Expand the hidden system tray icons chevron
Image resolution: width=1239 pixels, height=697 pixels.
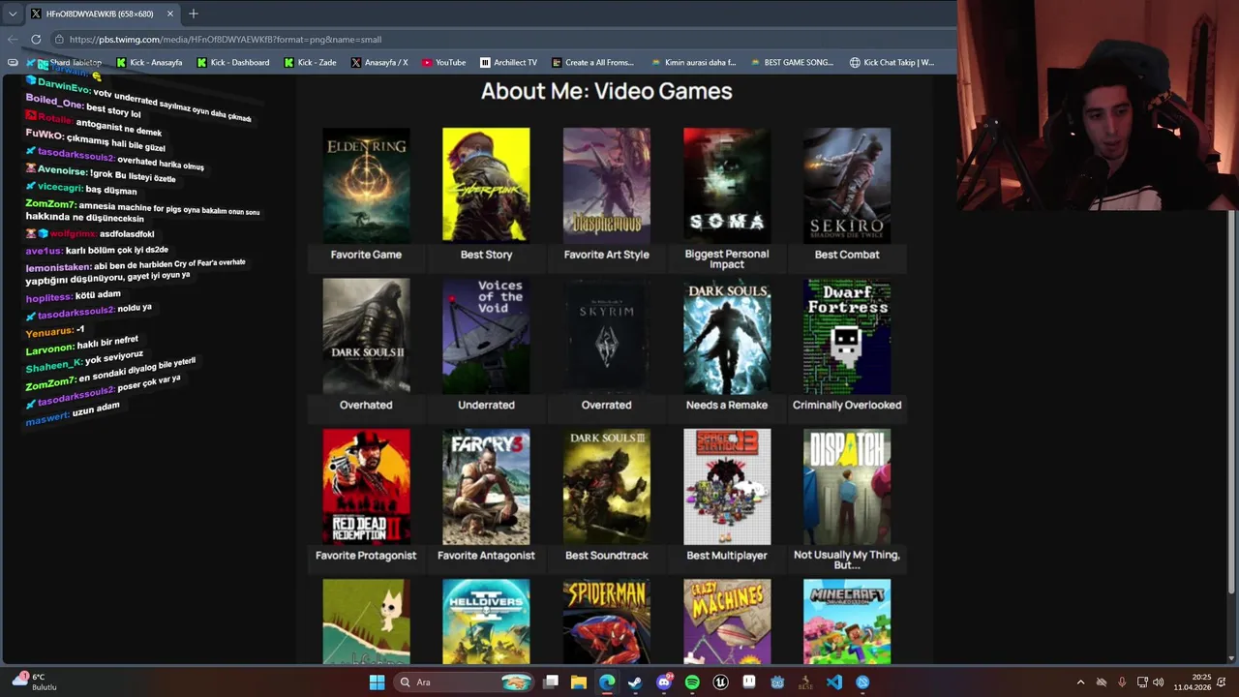pos(1081,682)
